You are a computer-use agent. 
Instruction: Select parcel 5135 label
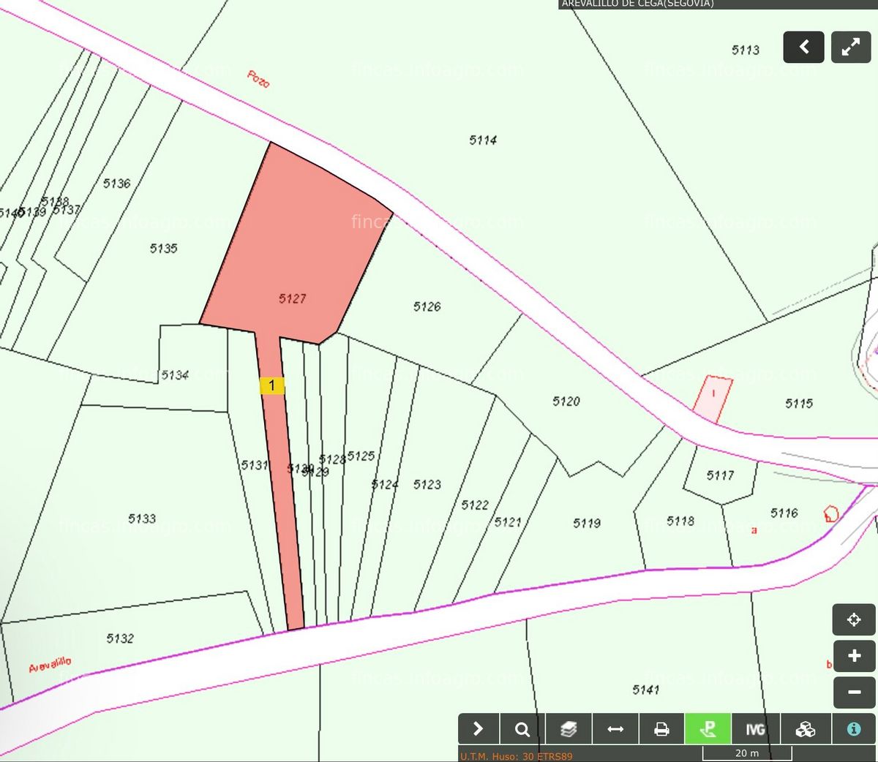164,249
